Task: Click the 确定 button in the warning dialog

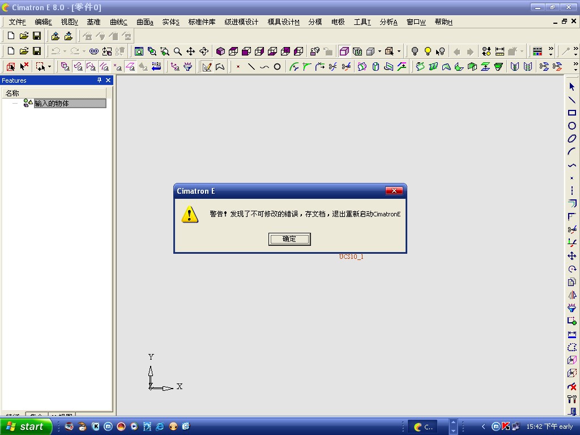Action: [x=289, y=239]
